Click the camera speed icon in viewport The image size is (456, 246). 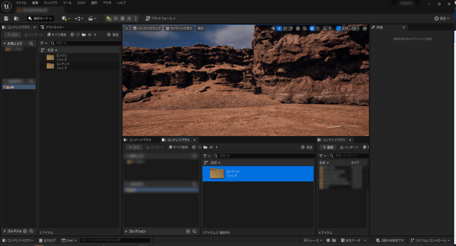355,29
